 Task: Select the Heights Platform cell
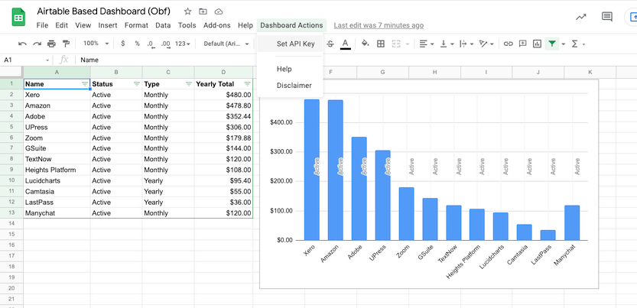tap(57, 170)
